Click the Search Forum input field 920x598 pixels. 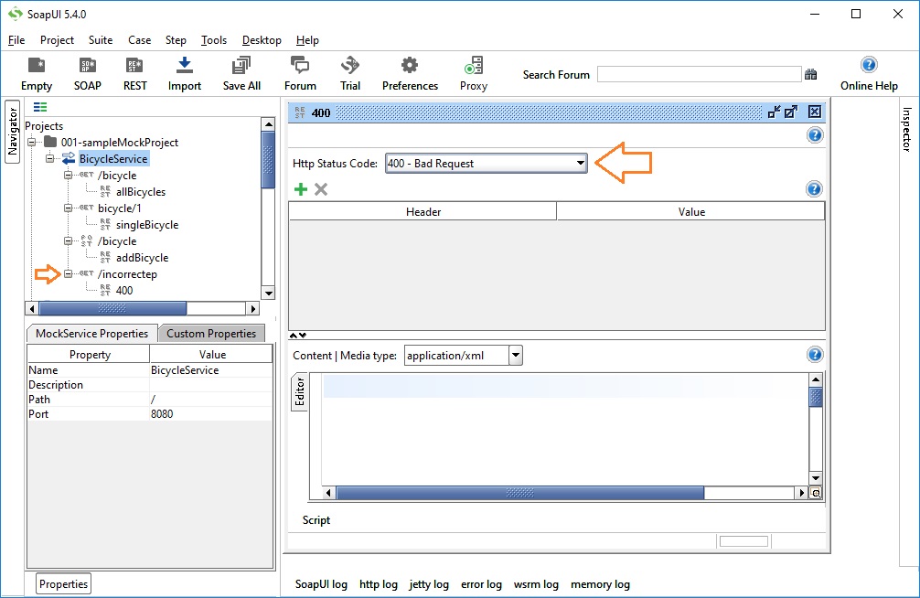699,75
